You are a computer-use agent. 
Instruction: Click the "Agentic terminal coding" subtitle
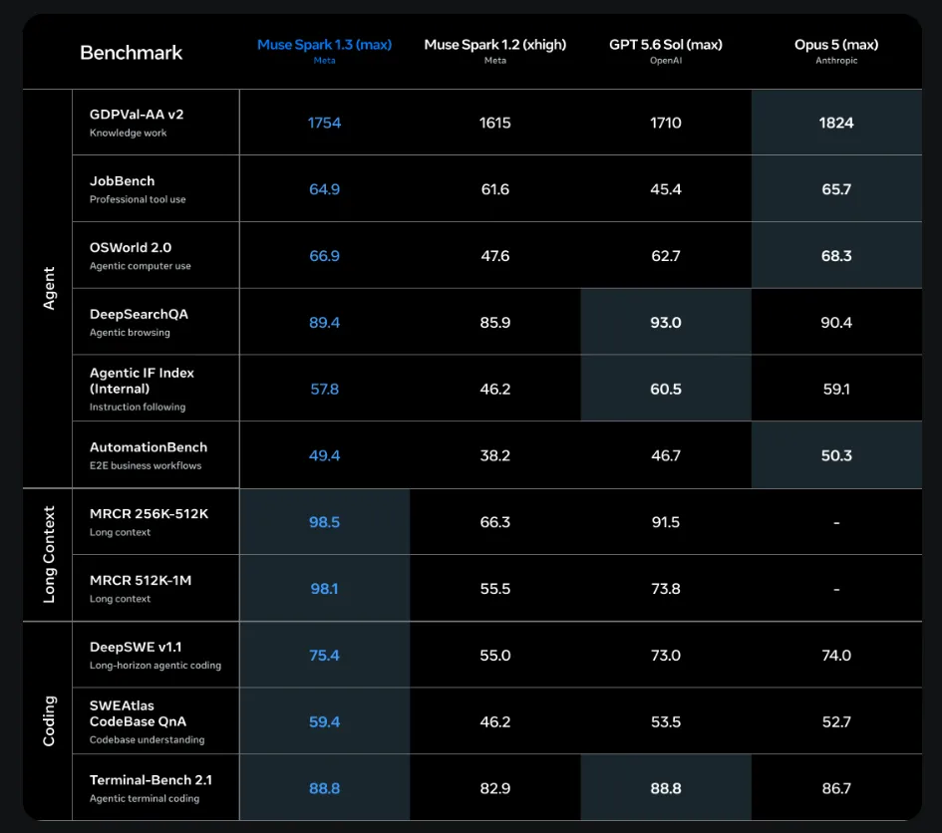(145, 799)
